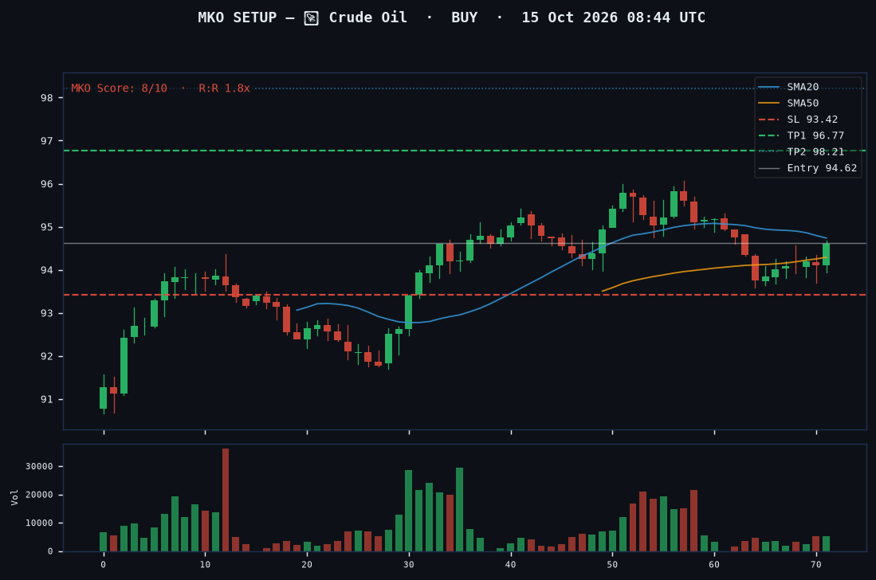Click the BUY direction label
876x580 pixels.
[464, 18]
